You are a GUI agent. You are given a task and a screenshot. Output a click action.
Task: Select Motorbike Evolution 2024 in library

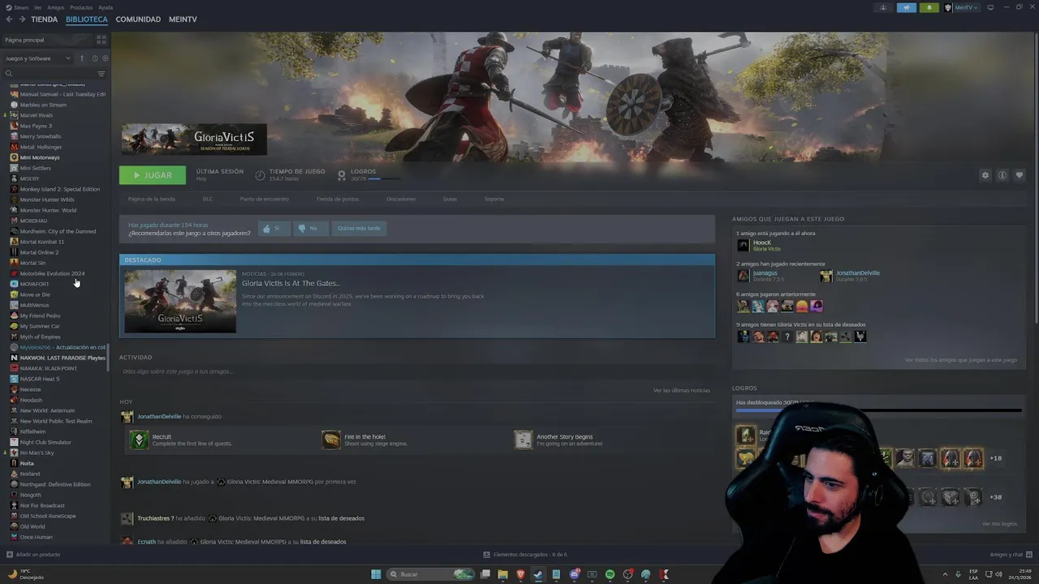pos(52,273)
